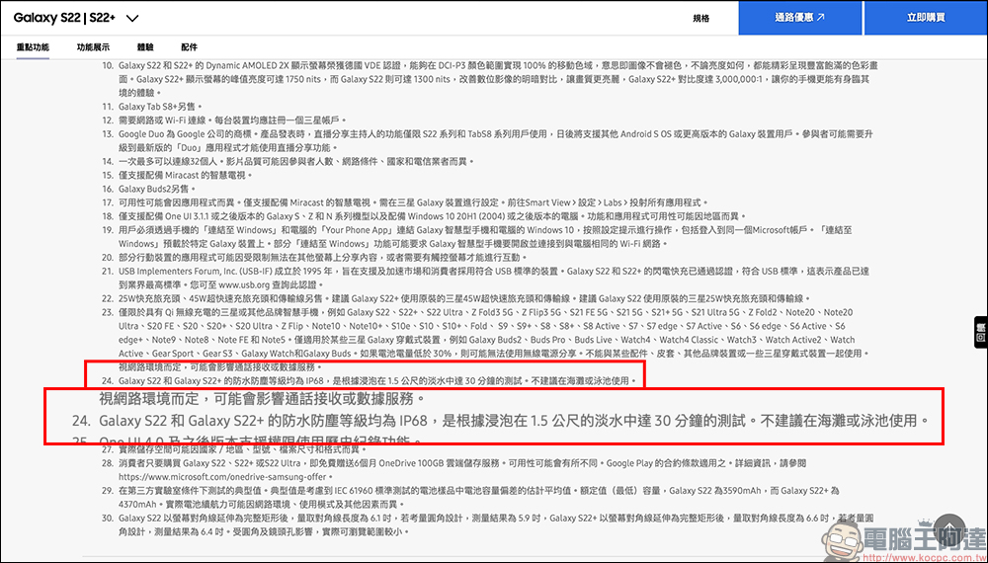988x563 pixels.
Task: Expand the Galaxy S22 | S22+ model chevron
Action: [x=132, y=18]
